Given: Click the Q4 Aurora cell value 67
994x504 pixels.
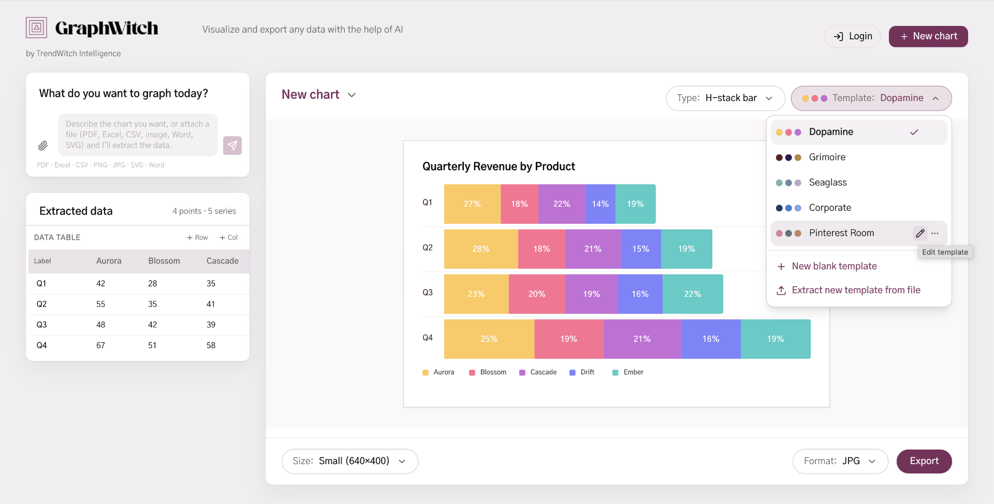Looking at the screenshot, I should (100, 345).
